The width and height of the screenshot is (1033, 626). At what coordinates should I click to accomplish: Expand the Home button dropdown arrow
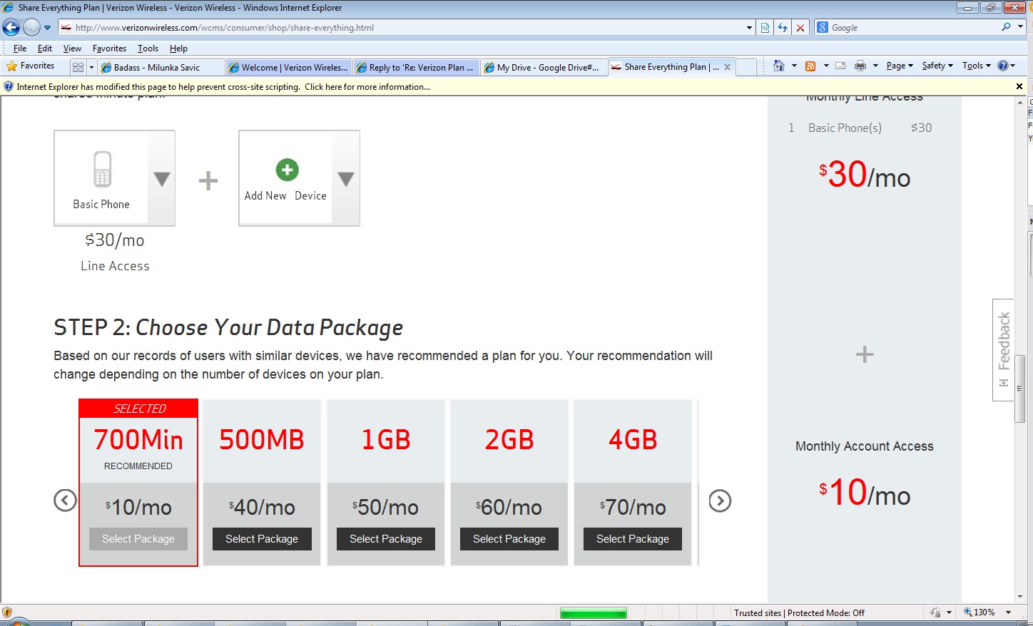[x=794, y=66]
